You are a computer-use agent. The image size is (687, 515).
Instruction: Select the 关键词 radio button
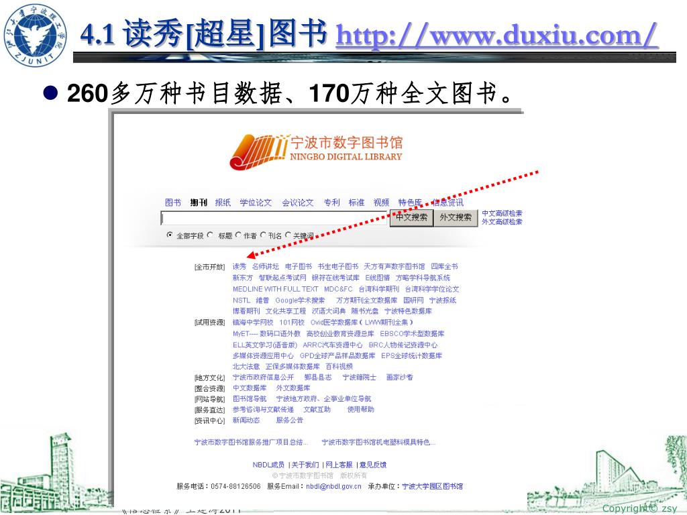pos(288,235)
